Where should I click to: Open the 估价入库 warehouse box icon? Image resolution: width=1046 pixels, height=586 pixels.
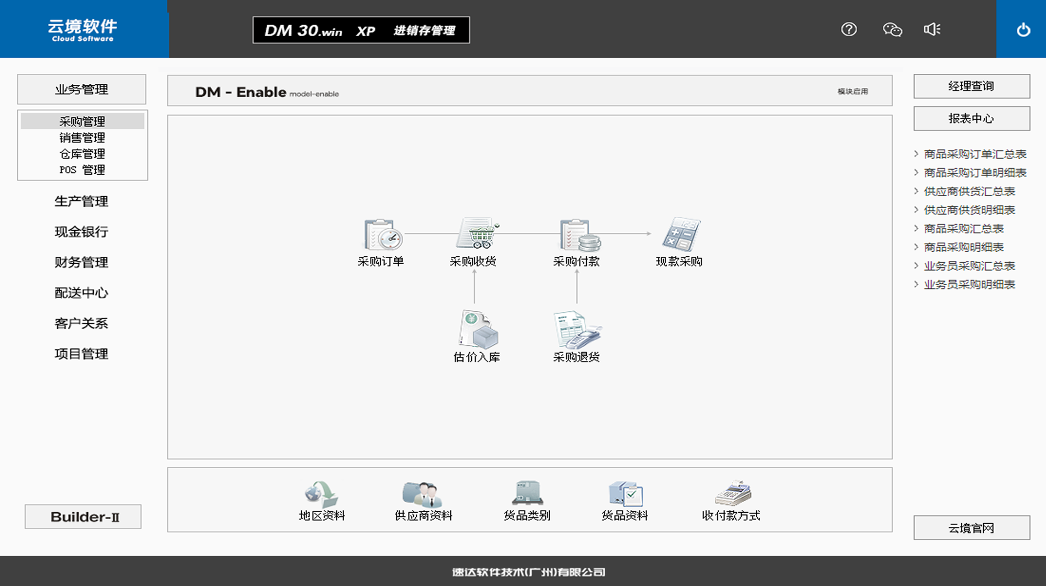(x=479, y=329)
